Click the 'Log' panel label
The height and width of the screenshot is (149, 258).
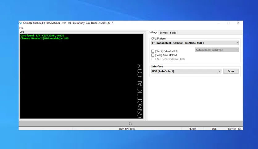point(22,32)
